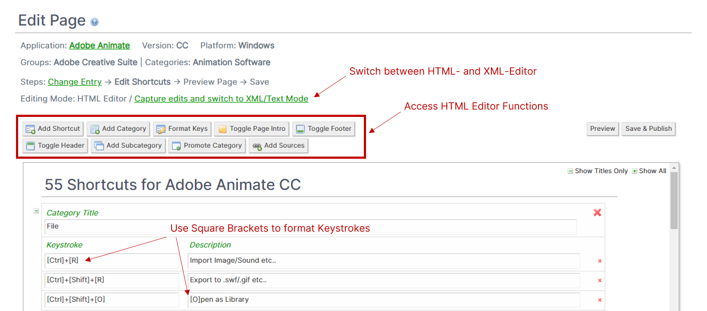Apply Format Keys to keystrokes

tap(182, 129)
